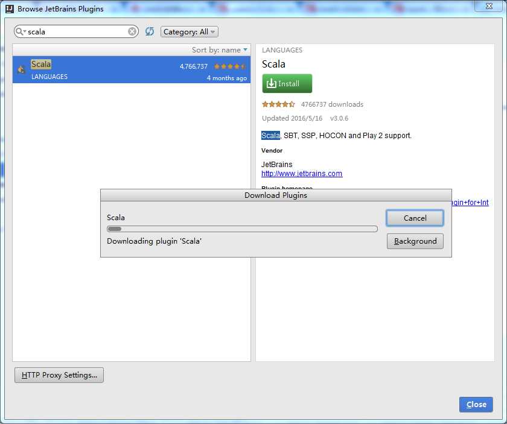Open the http://www.jetbrains.com link
Screen dimensions: 507x424
302,174
